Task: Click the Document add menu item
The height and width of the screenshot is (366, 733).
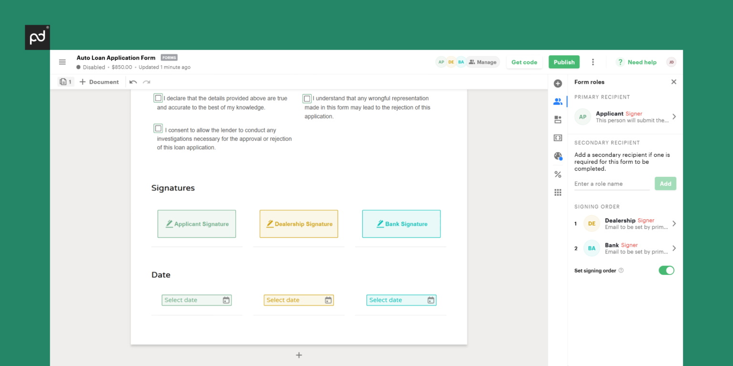Action: pos(99,82)
